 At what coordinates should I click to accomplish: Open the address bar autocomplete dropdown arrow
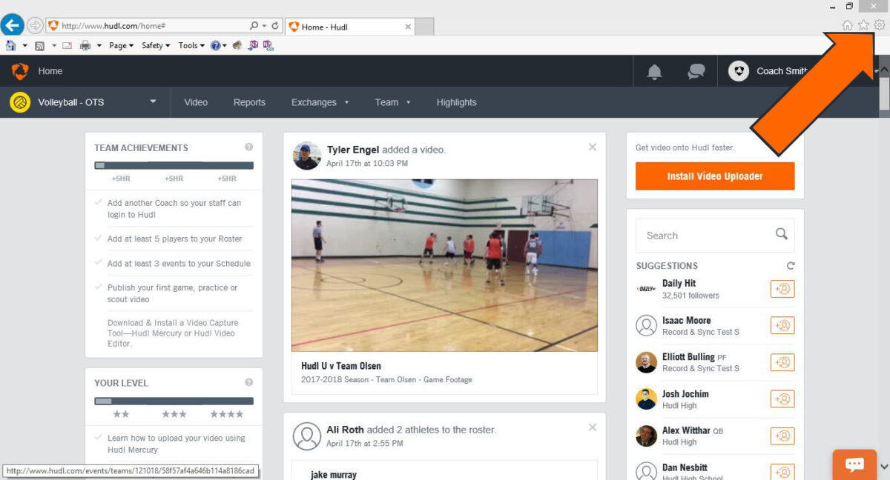click(265, 26)
